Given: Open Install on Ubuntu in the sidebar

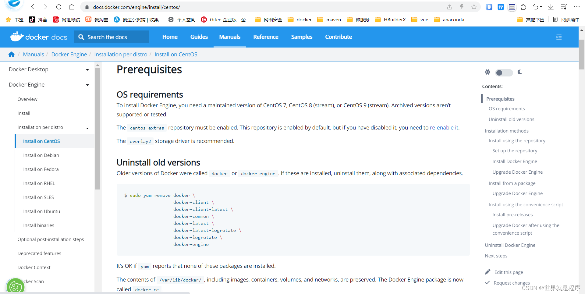Looking at the screenshot, I should click(x=42, y=211).
